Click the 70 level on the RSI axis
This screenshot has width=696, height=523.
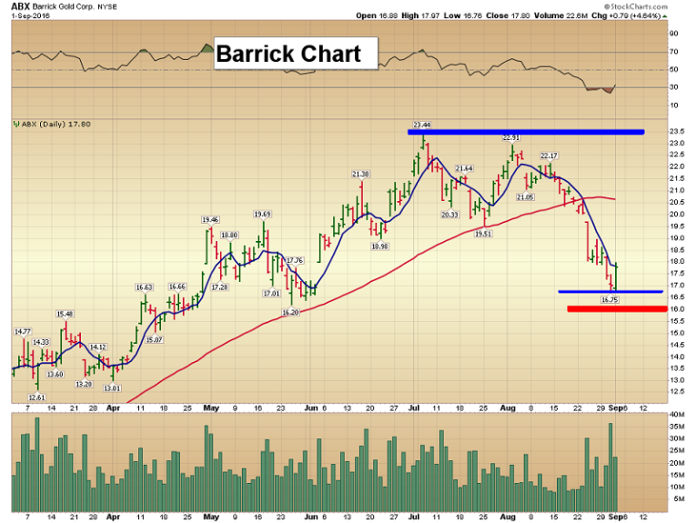674,52
